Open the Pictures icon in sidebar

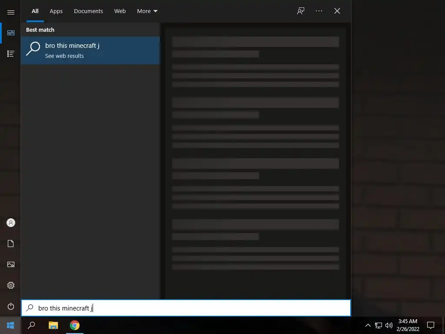click(x=11, y=264)
